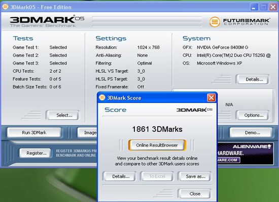The image size is (279, 202).
Task: Click the Futuremark Corporation logo
Action: coord(239,22)
